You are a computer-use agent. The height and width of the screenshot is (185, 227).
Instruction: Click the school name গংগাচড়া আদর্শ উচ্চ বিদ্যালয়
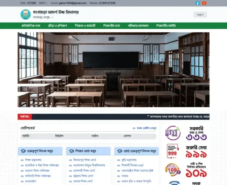[56, 12]
